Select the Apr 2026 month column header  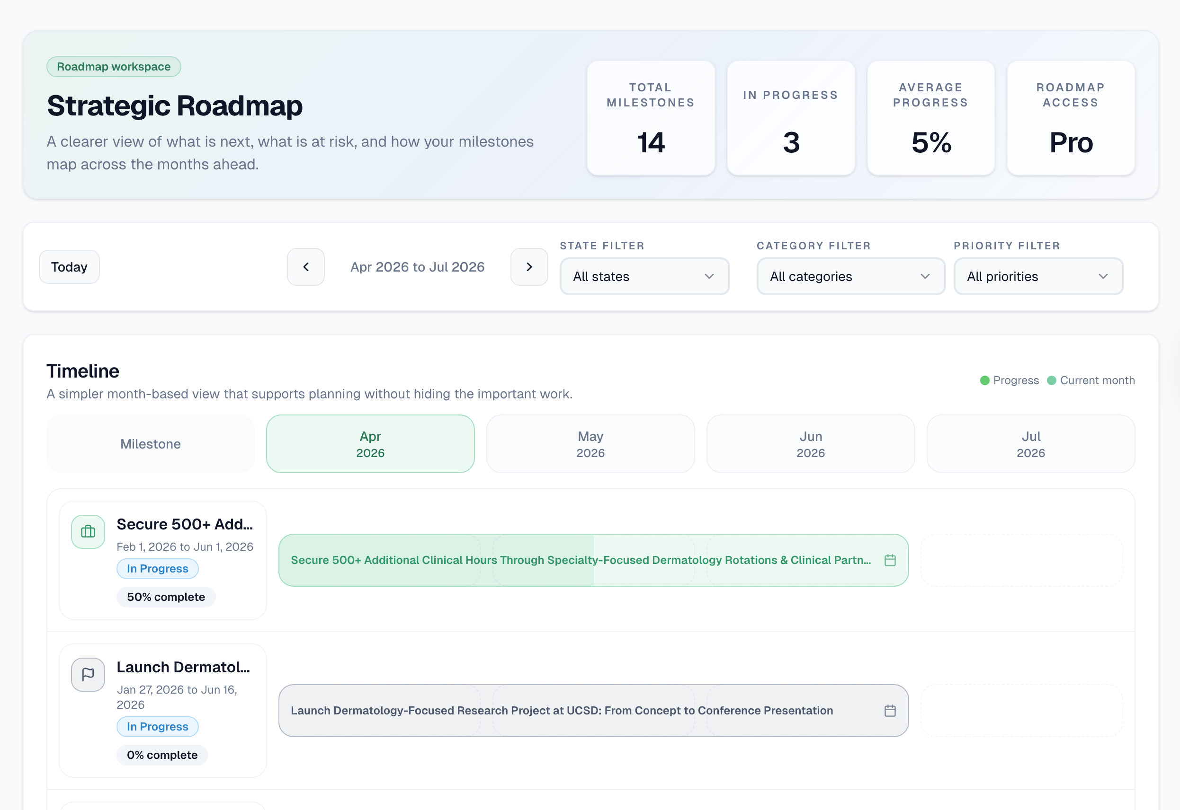click(x=370, y=444)
